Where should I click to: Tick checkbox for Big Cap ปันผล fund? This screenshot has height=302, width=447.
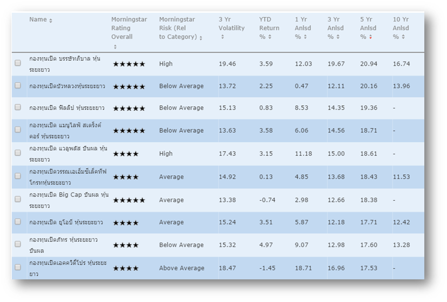[18, 199]
